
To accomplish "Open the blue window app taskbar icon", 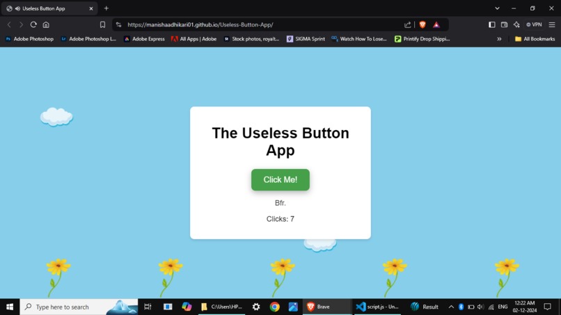I will 168,307.
